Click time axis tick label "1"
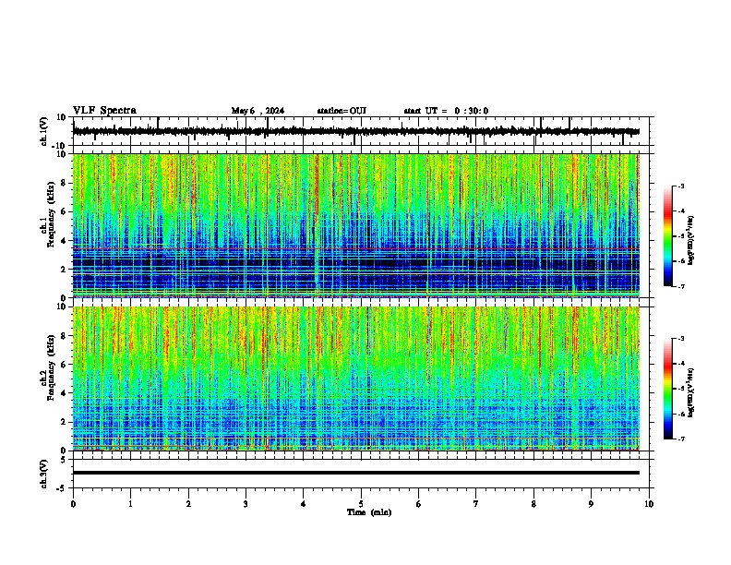 (x=130, y=504)
